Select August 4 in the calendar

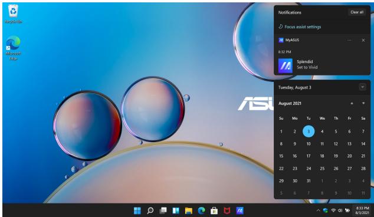click(x=322, y=131)
